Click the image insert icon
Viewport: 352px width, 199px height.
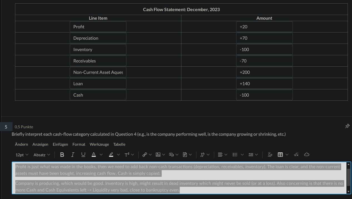[x=158, y=155]
